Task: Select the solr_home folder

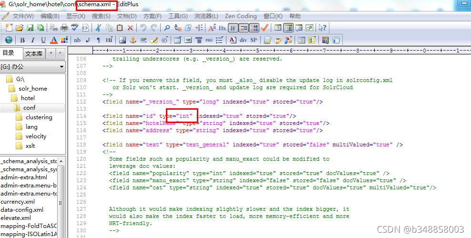Action: (x=33, y=89)
